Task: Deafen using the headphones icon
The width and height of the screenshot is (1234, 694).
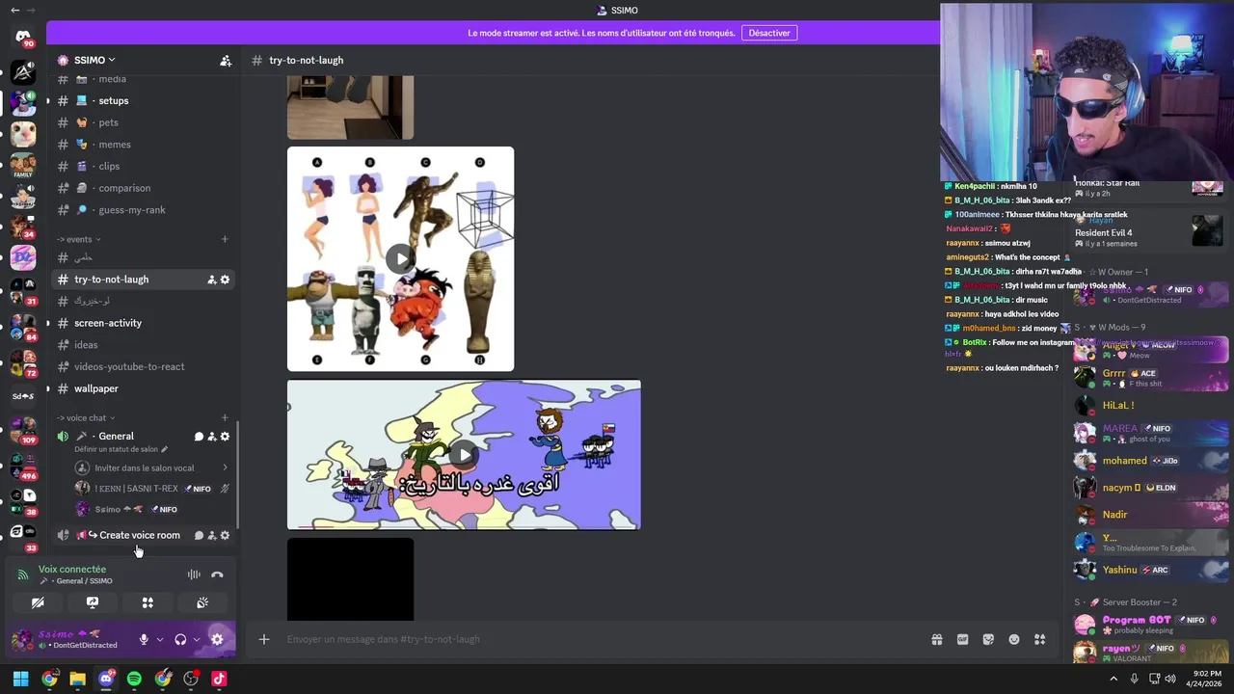Action: 180,639
